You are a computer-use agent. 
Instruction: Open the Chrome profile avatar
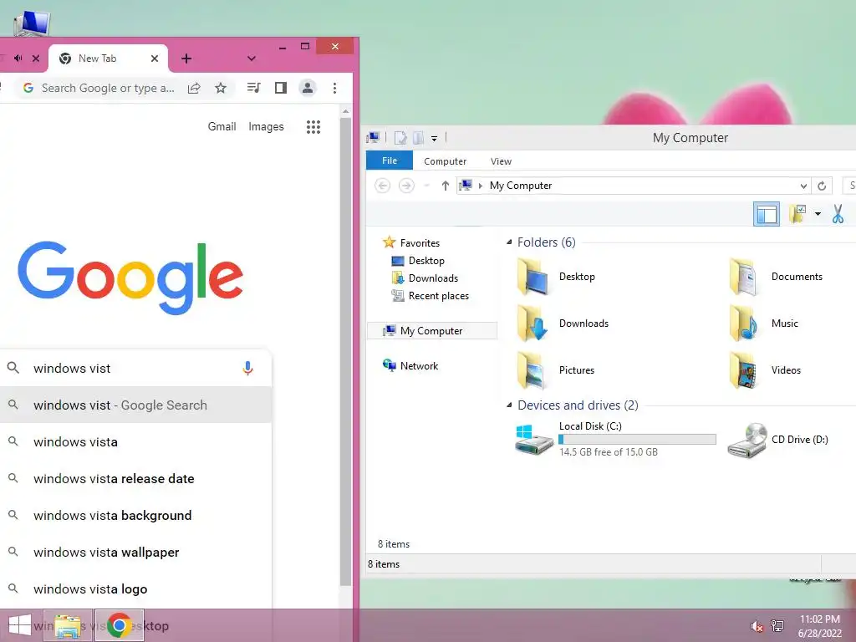308,88
